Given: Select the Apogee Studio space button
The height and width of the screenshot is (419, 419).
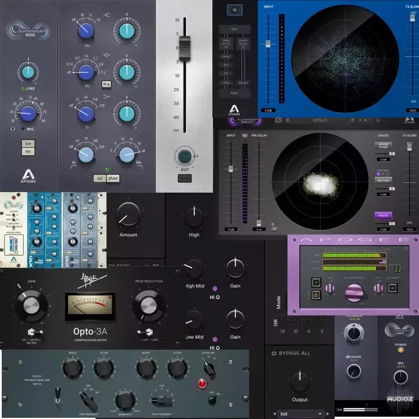Looking at the screenshot, I should [383, 145].
